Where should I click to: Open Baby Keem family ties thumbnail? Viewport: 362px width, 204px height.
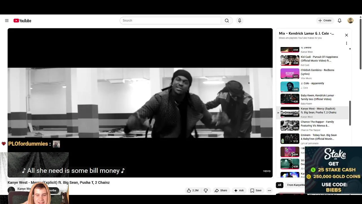coord(290,99)
